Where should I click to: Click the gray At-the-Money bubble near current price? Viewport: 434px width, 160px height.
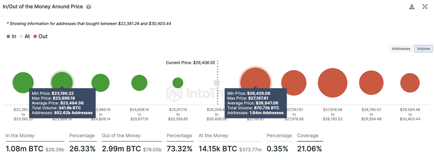217,82
